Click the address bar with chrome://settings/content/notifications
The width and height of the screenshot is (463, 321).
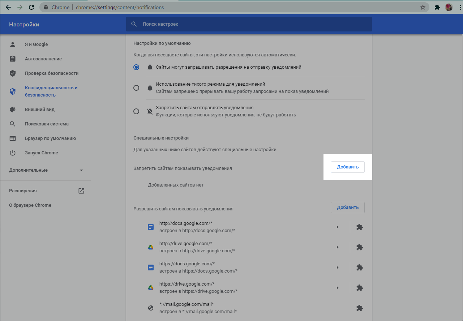pyautogui.click(x=234, y=7)
